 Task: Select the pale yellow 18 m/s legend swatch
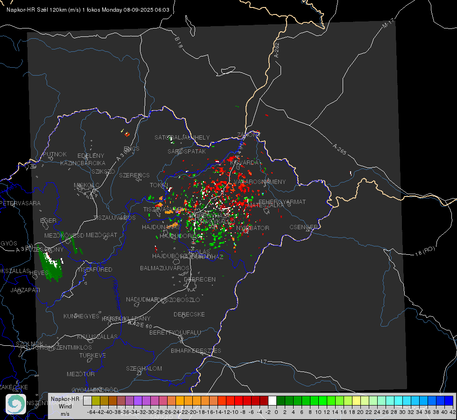tap(357, 400)
